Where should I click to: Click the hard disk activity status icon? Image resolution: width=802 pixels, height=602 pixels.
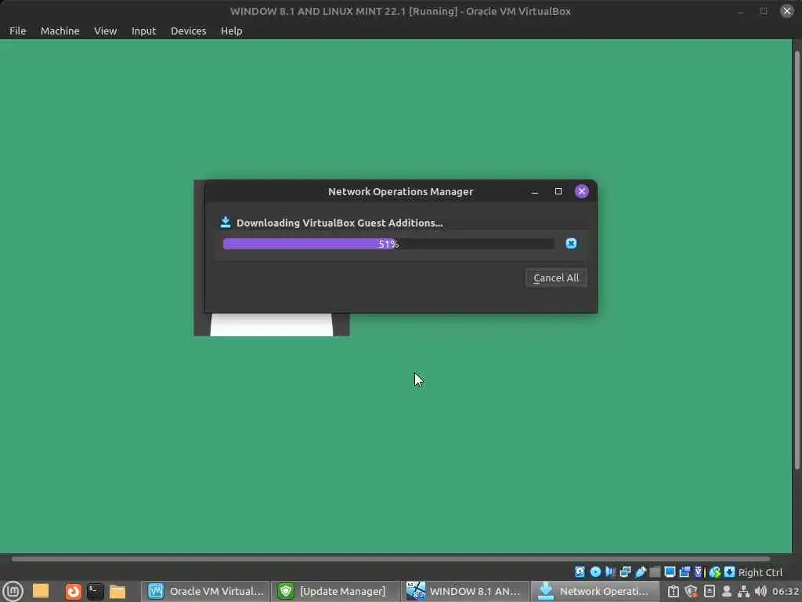click(x=580, y=571)
